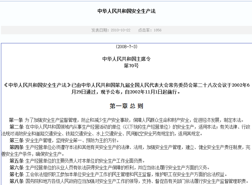
Task: Click article label 第四条
Action: click(x=17, y=147)
